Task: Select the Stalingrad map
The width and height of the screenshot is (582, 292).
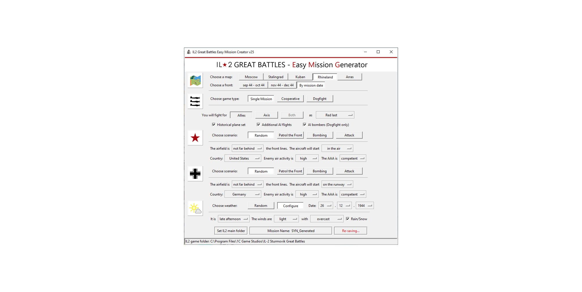Action: pyautogui.click(x=276, y=77)
